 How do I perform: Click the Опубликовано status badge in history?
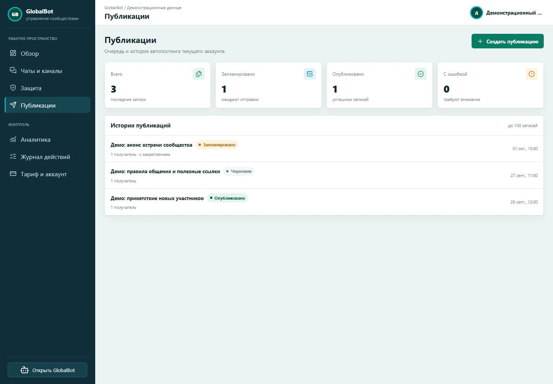[227, 198]
